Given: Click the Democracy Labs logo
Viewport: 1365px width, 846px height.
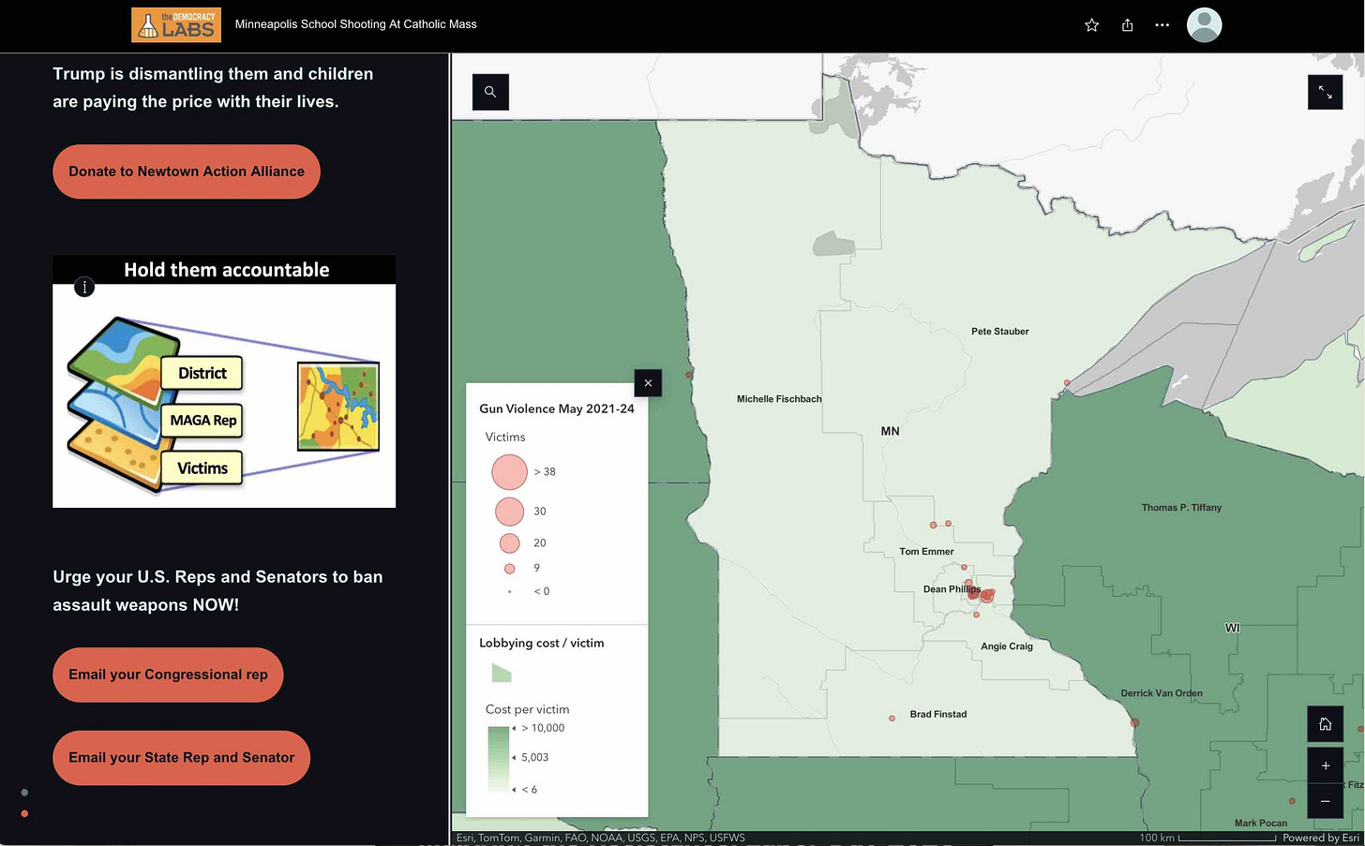Looking at the screenshot, I should pyautogui.click(x=175, y=24).
